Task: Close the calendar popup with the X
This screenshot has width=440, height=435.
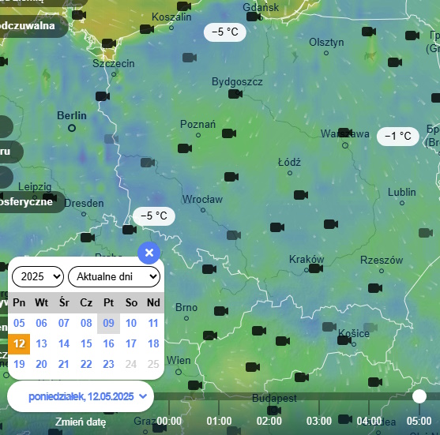Action: click(149, 253)
